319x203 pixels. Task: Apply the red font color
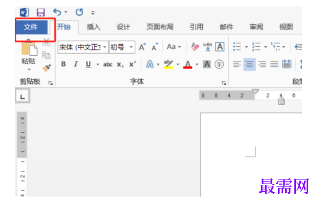(x=188, y=64)
